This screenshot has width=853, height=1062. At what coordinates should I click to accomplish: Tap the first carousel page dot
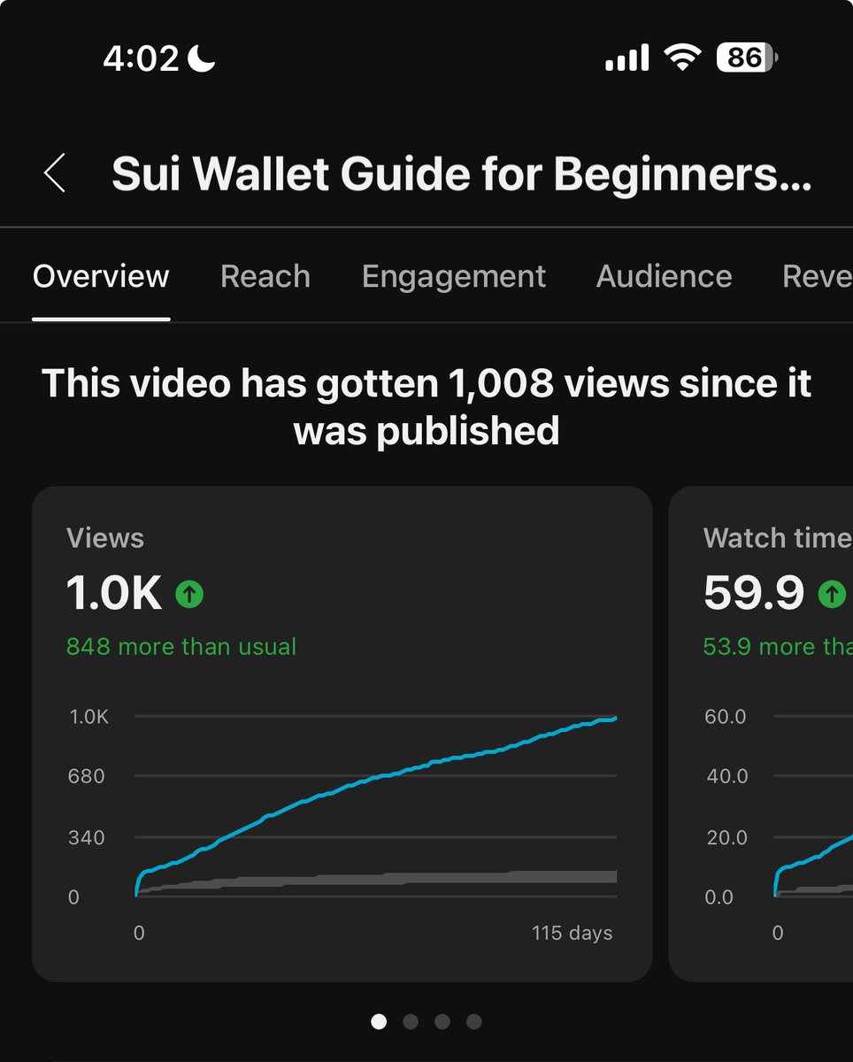379,1021
